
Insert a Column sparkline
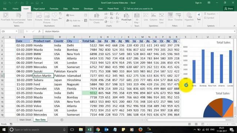[x=154, y=17]
